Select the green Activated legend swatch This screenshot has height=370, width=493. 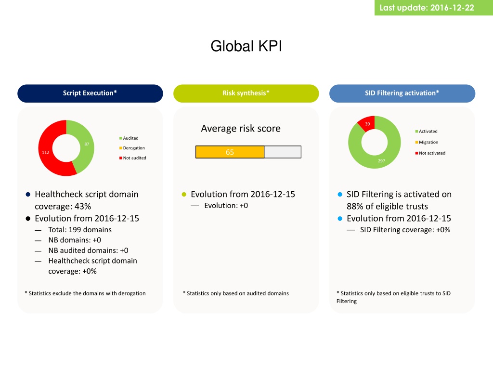click(416, 132)
